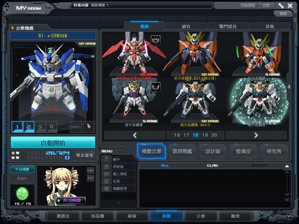
Task: Click the 任務 mission document icon
Action: (x=106, y=181)
